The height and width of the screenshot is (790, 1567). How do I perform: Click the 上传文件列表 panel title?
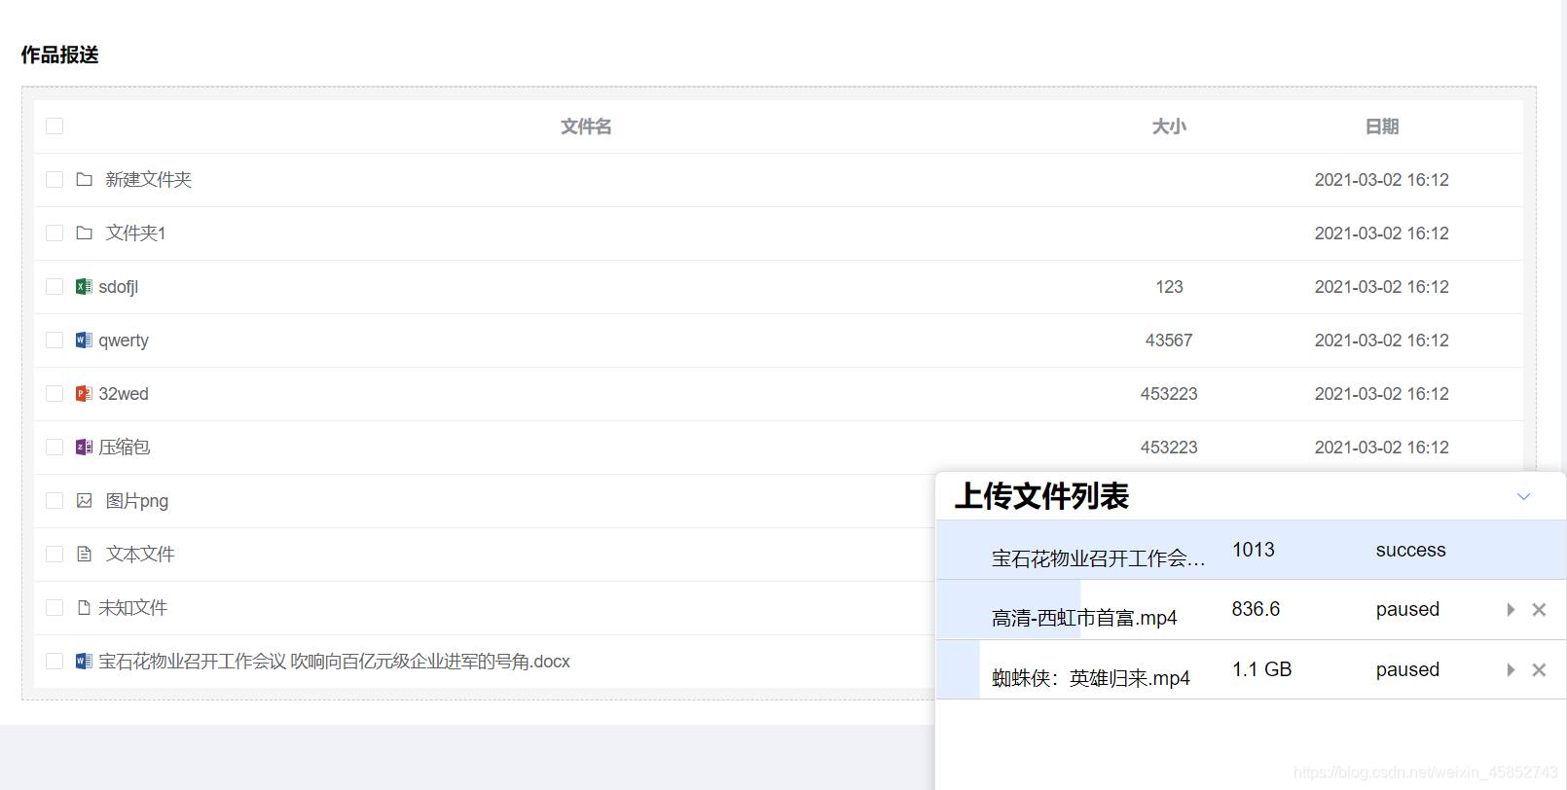(x=1041, y=496)
